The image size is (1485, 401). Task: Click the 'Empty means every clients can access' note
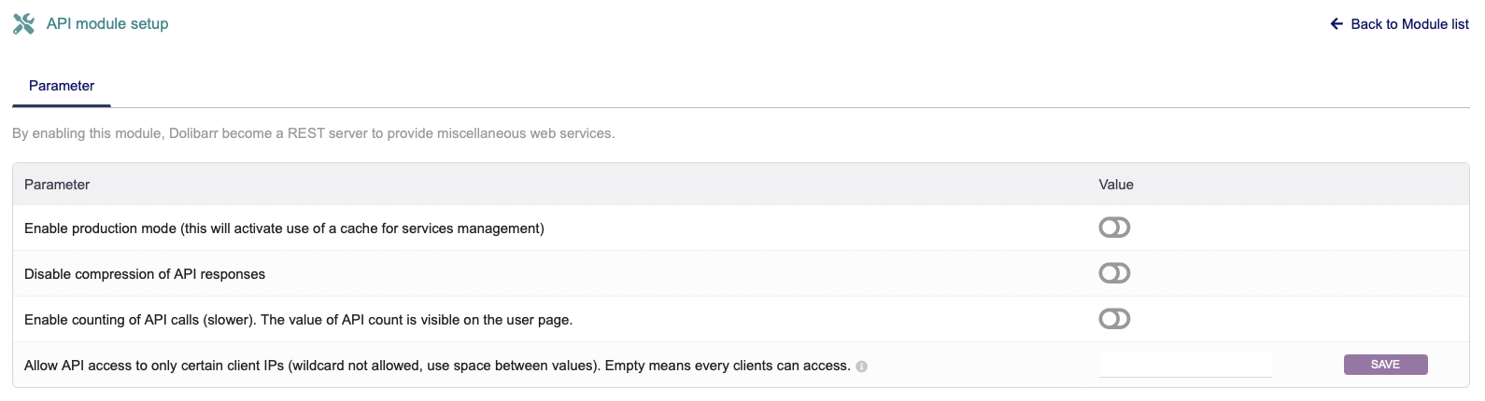point(728,366)
